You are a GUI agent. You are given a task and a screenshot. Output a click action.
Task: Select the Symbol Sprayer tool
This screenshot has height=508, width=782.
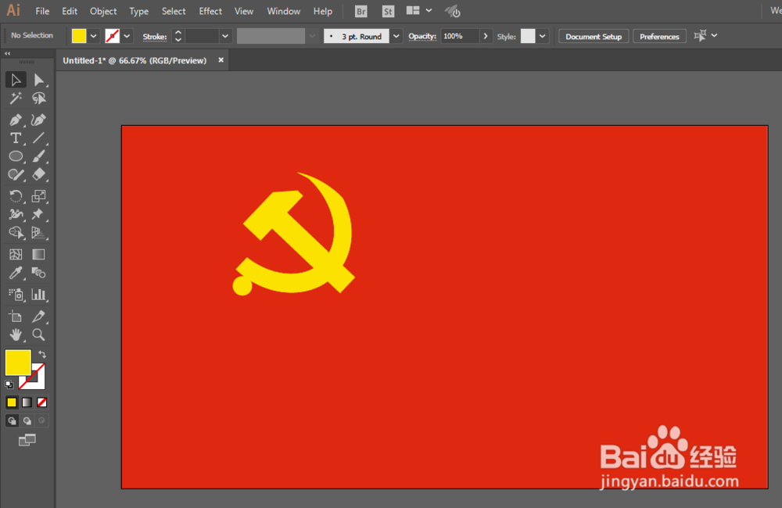(16, 295)
